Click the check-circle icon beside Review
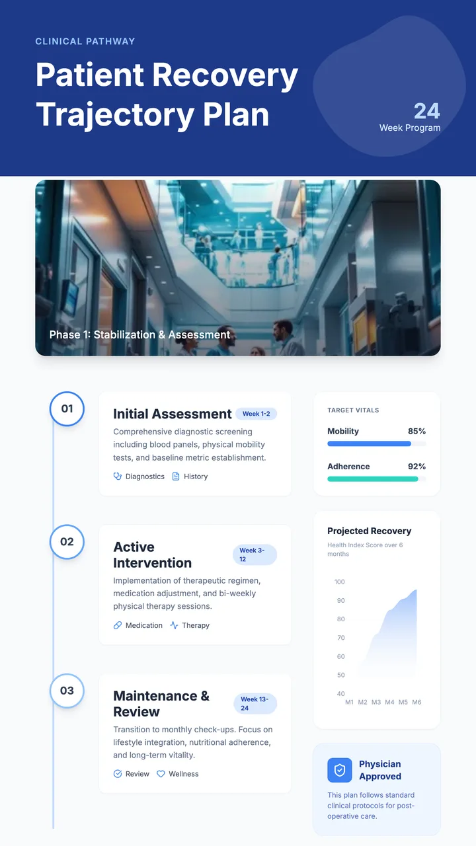This screenshot has height=846, width=476. pos(118,773)
